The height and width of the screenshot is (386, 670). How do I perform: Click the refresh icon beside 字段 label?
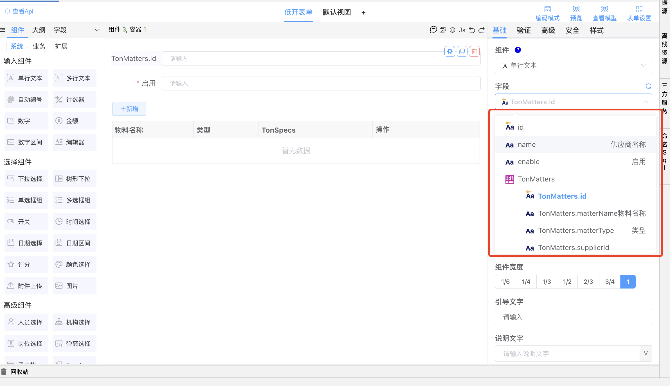(648, 86)
